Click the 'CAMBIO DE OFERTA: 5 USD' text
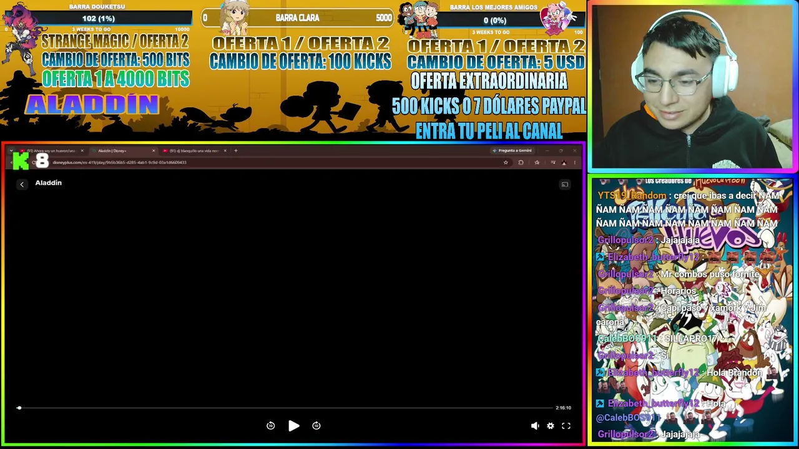Screen dimensions: 799x449 (x=496, y=62)
